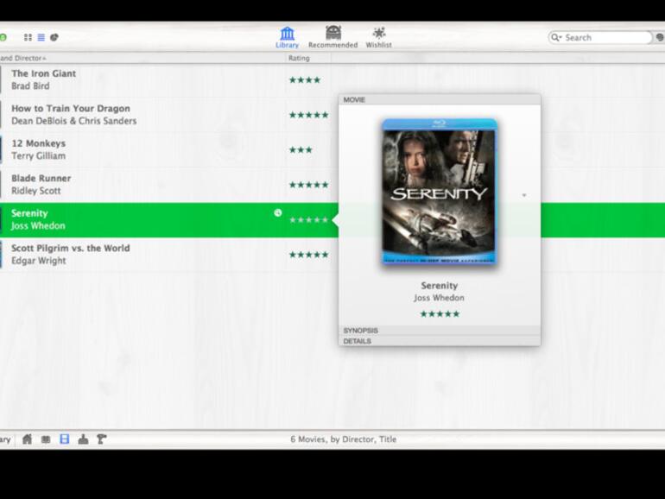Change 12 Monkeys star rating

301,149
